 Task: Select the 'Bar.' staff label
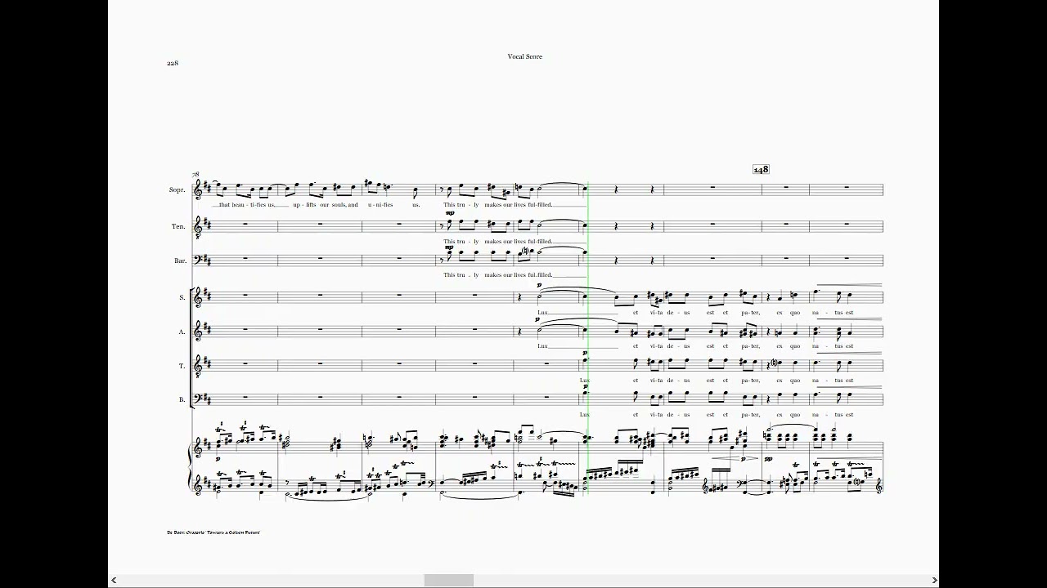(x=180, y=261)
